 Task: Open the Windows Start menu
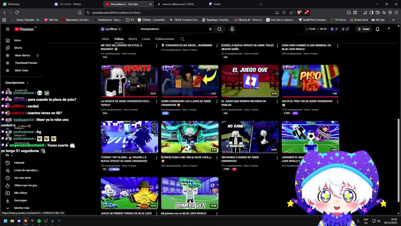(5, 221)
